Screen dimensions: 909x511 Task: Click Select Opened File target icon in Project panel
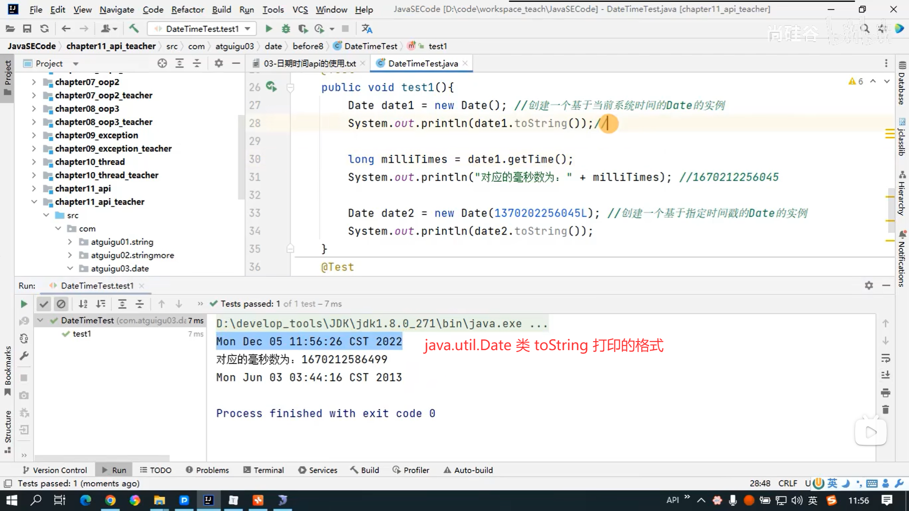point(162,63)
